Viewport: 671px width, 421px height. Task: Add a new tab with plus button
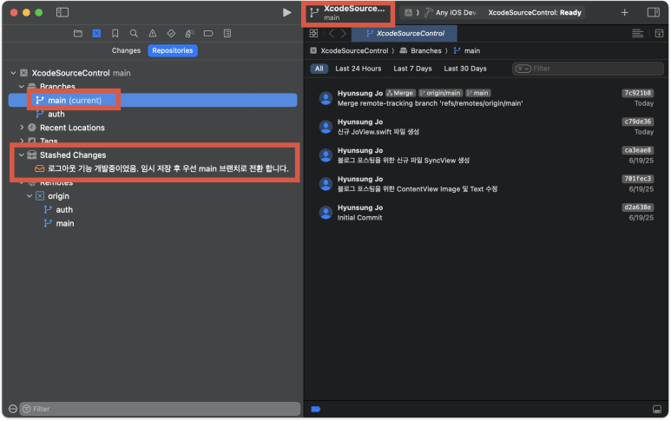tap(624, 12)
